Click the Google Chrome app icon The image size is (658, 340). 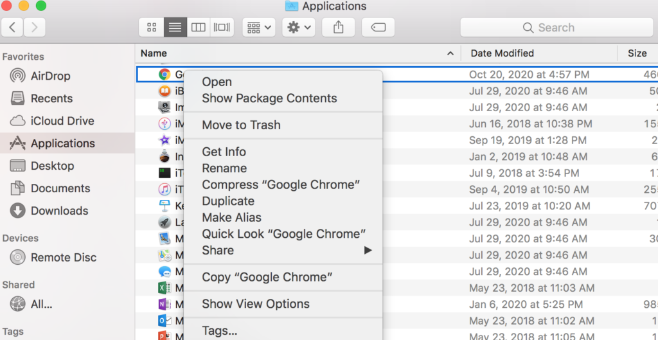[x=164, y=75]
